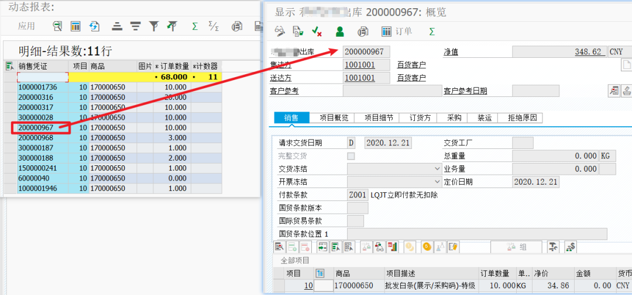Switch to the 订货方 tab
632x295 pixels.
[x=417, y=117]
